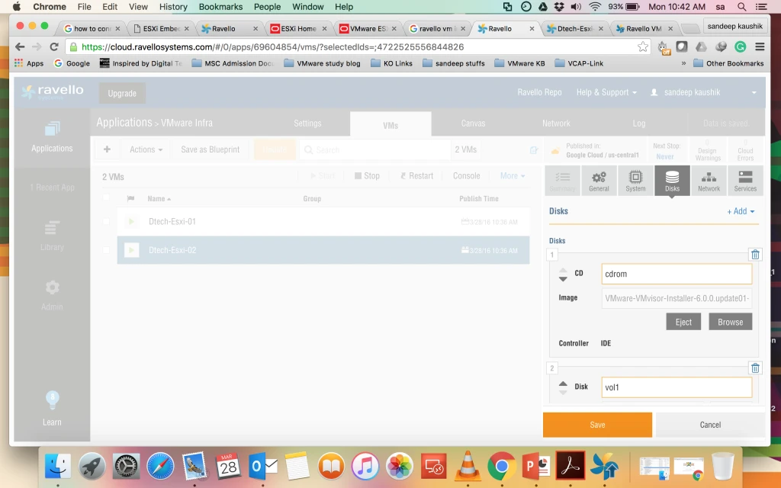The width and height of the screenshot is (781, 488).
Task: Move the vol1 disk up with arrow
Action: coord(563,384)
